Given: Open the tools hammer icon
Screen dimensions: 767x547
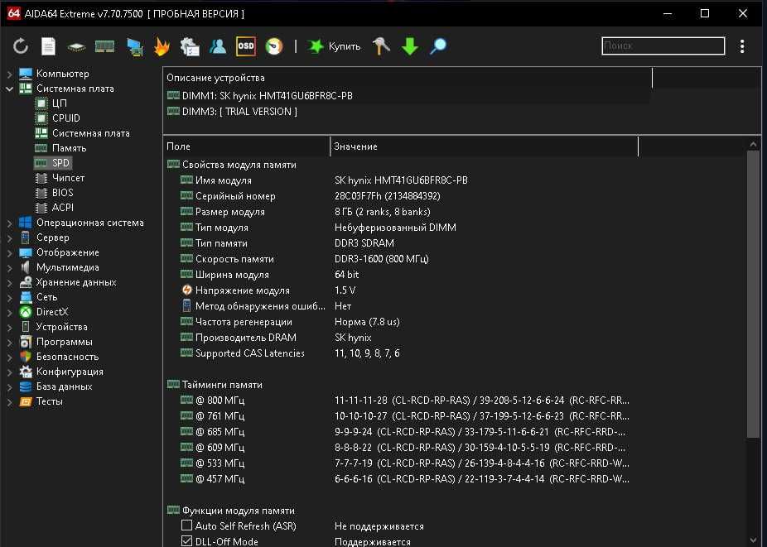Looking at the screenshot, I should 381,46.
